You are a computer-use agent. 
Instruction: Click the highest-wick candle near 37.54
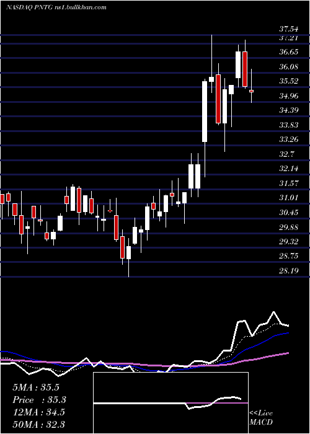211,79
